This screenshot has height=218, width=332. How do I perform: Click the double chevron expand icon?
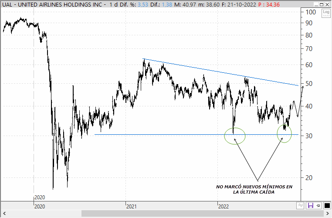(300, 205)
